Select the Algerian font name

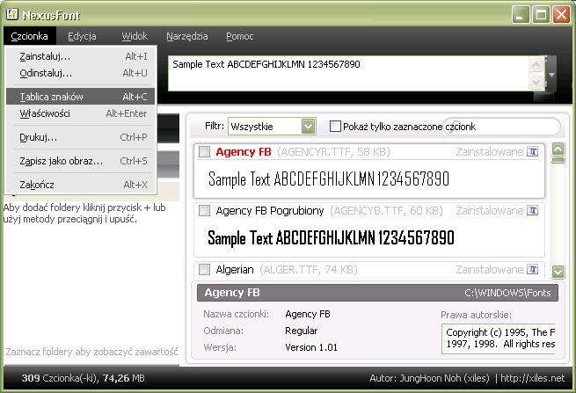point(235,270)
